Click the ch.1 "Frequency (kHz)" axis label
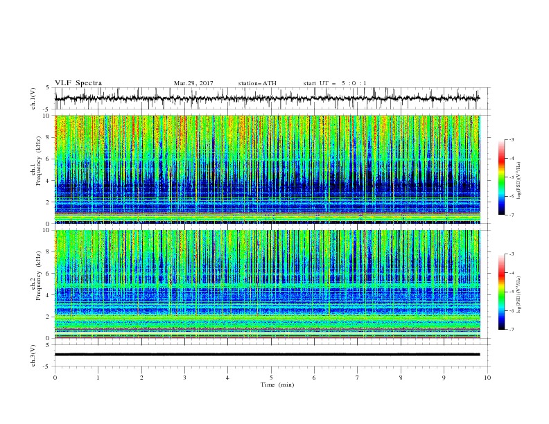The image size is (549, 424). (x=39, y=161)
